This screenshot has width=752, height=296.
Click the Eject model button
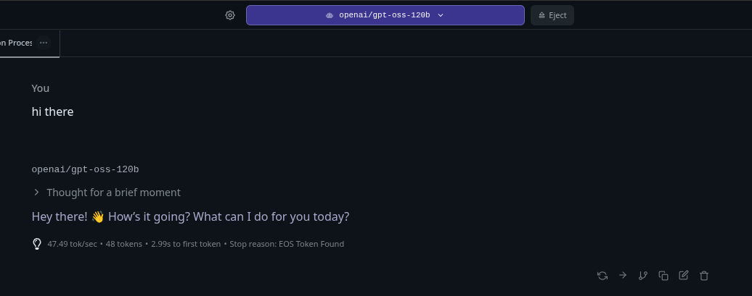click(552, 15)
